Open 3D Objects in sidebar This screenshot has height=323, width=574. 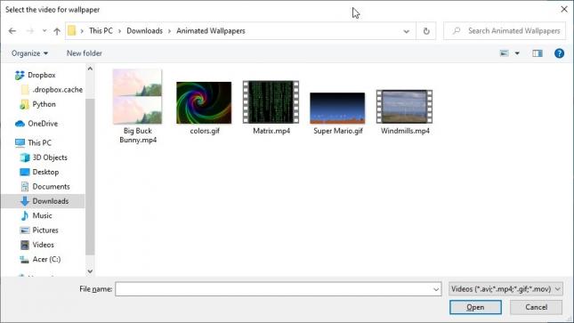50,157
